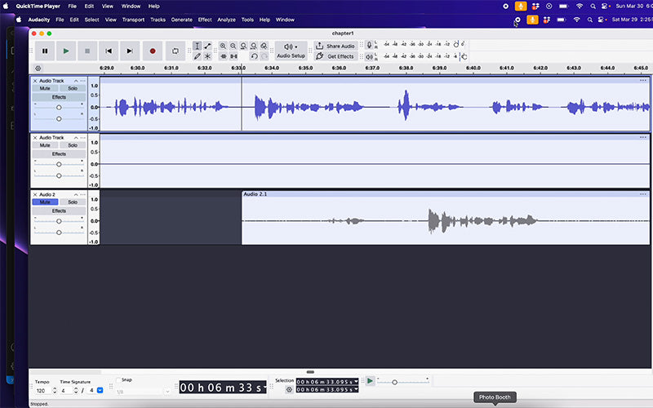653x408 pixels.
Task: Click the Record button in the transport toolbar
Action: (152, 51)
